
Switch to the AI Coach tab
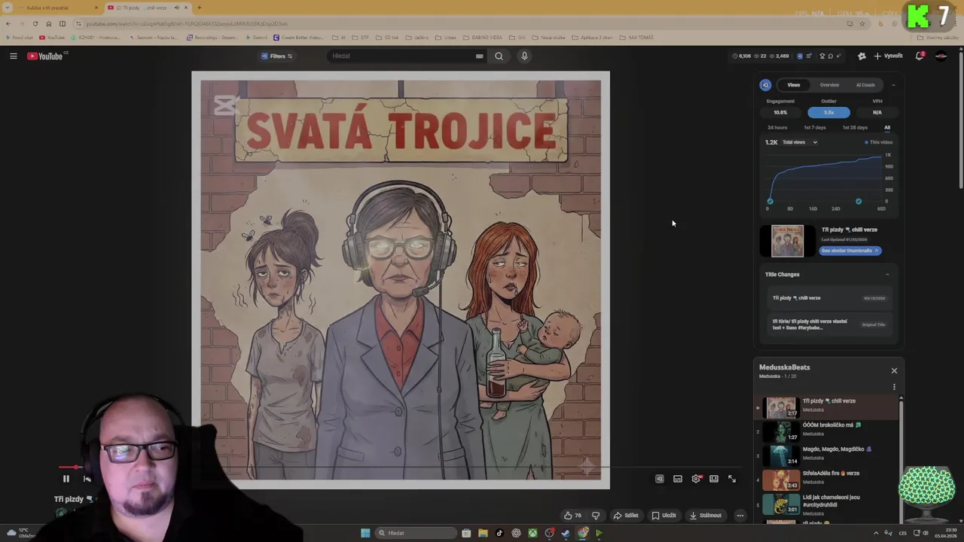click(865, 85)
